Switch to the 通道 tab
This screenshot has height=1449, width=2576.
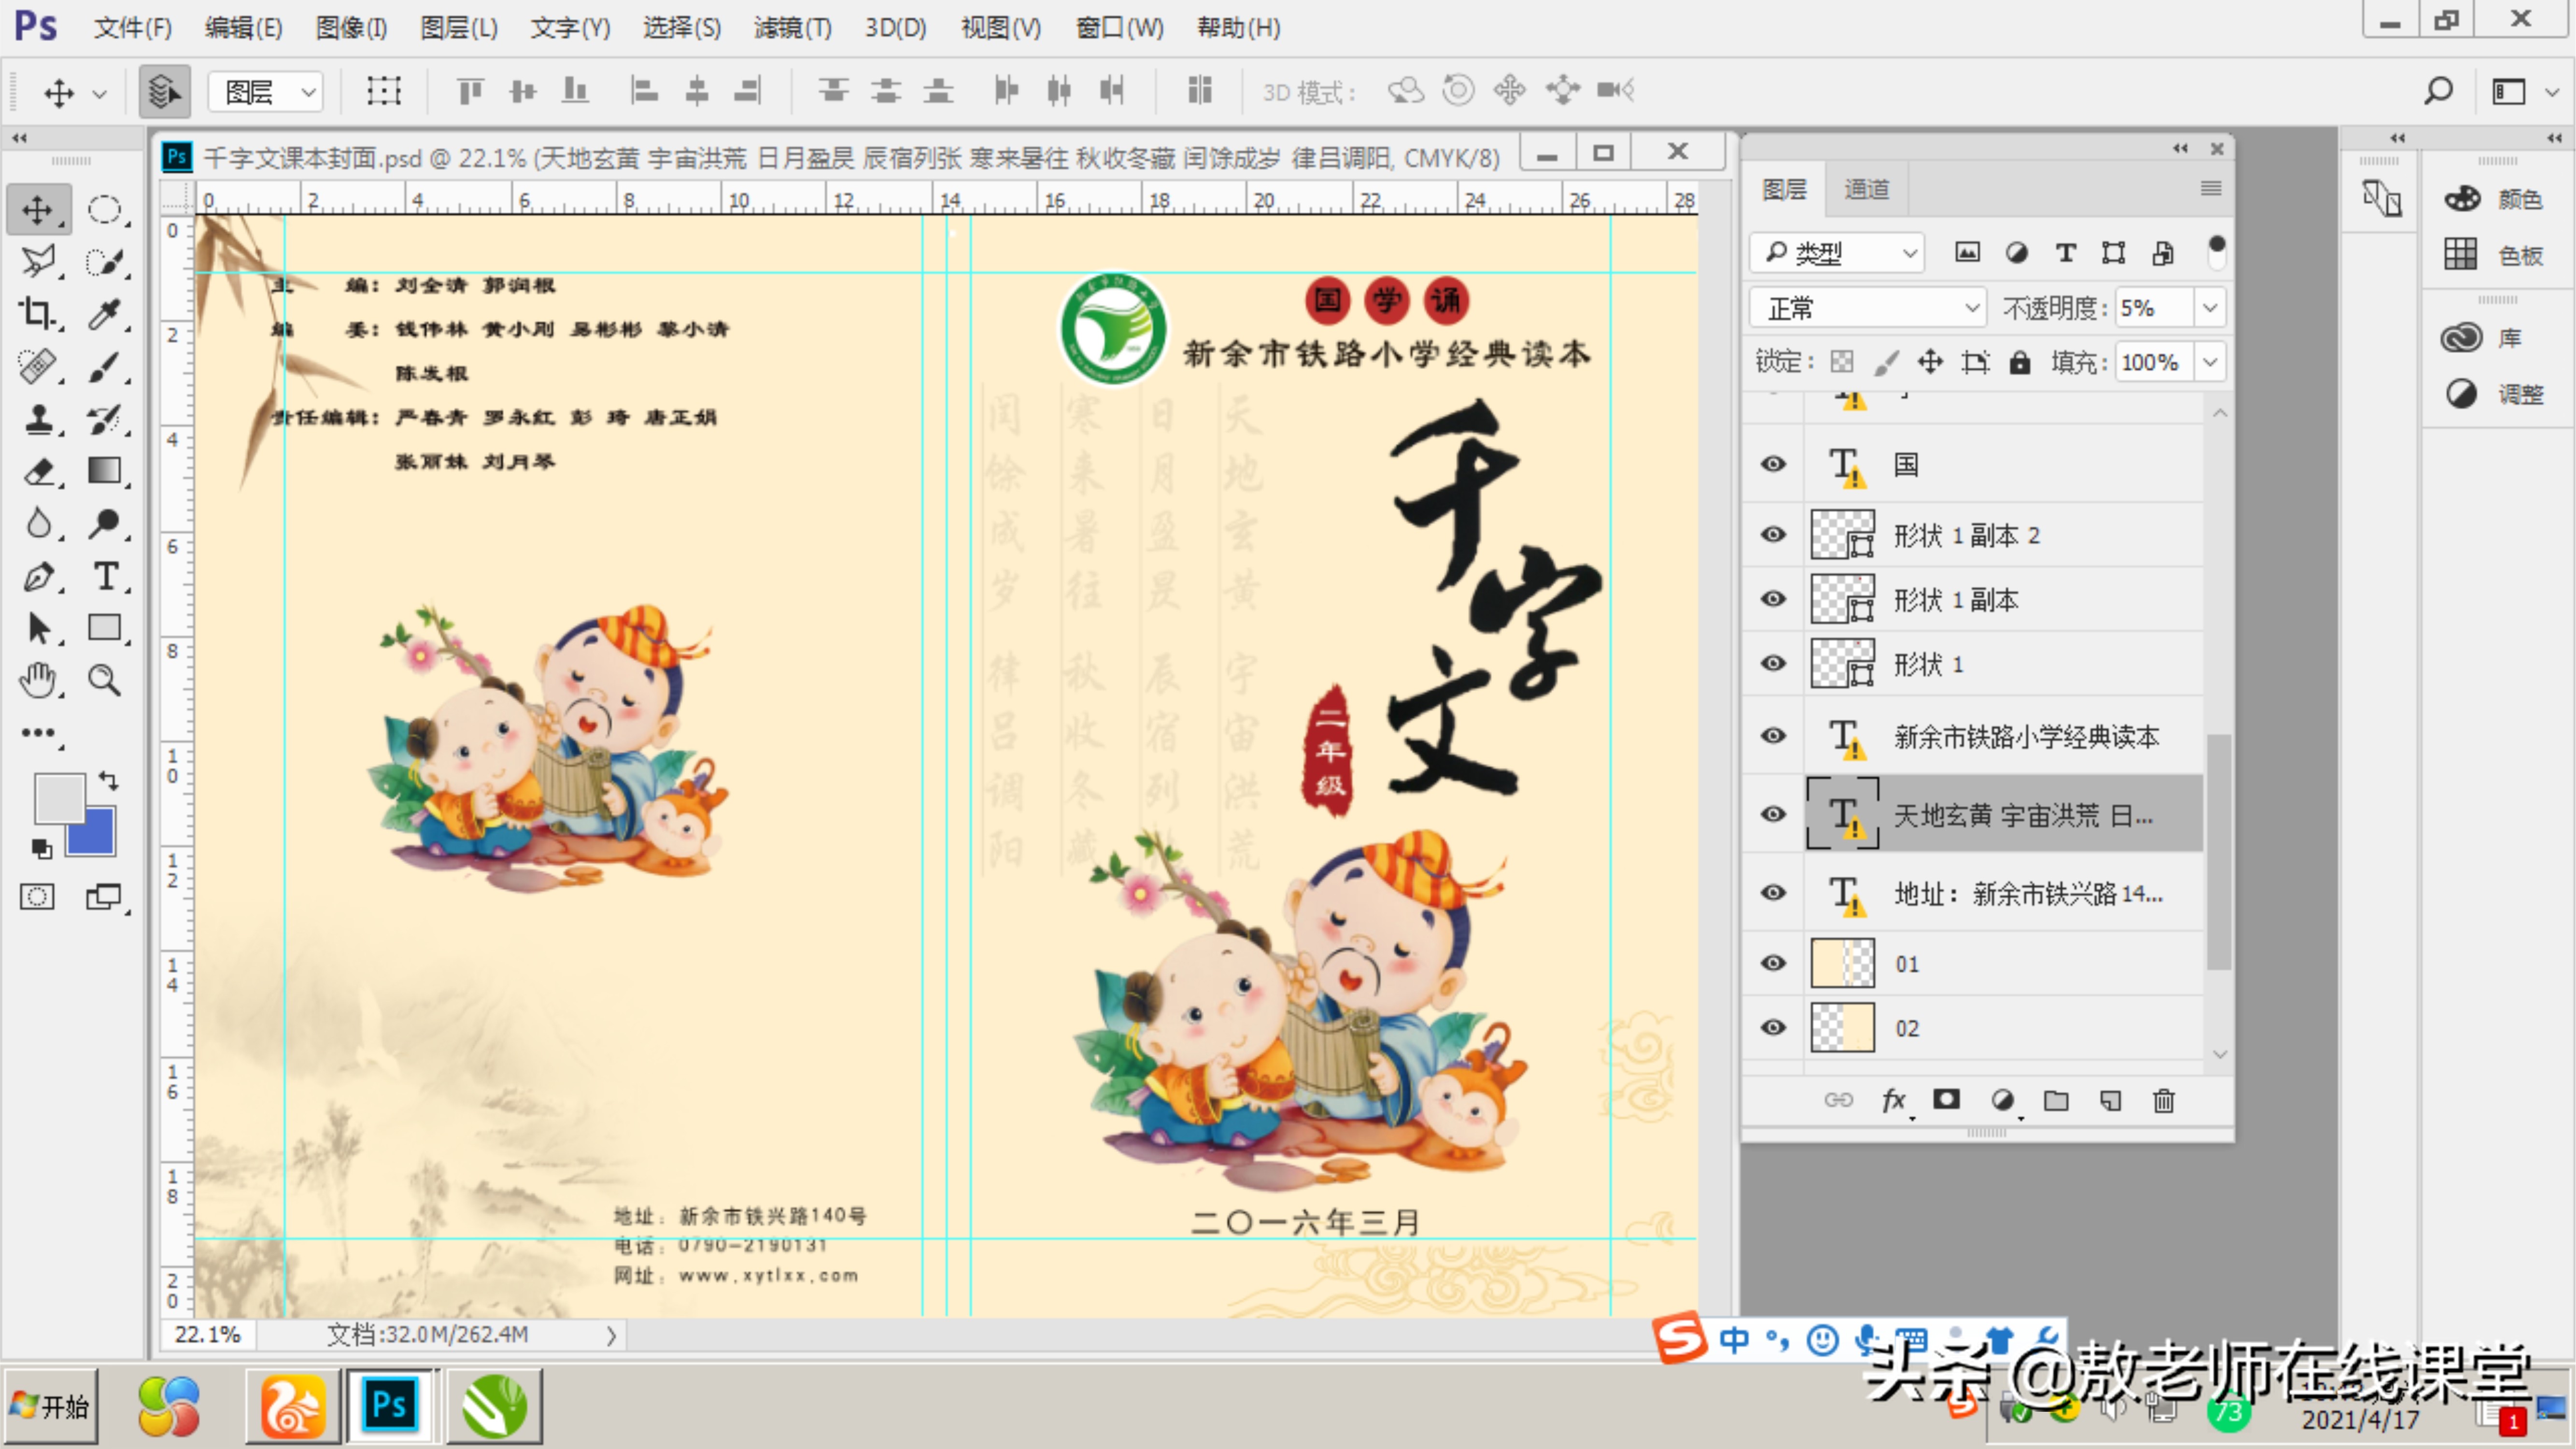tap(1866, 189)
